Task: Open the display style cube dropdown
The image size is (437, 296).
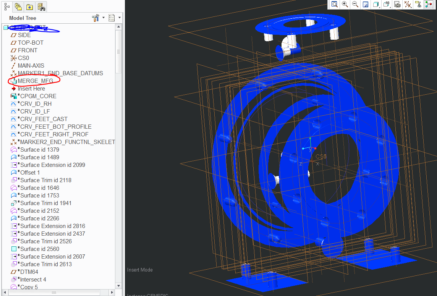Action: click(376, 4)
